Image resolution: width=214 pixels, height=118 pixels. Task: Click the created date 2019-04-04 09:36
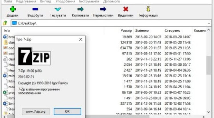[x=177, y=70]
